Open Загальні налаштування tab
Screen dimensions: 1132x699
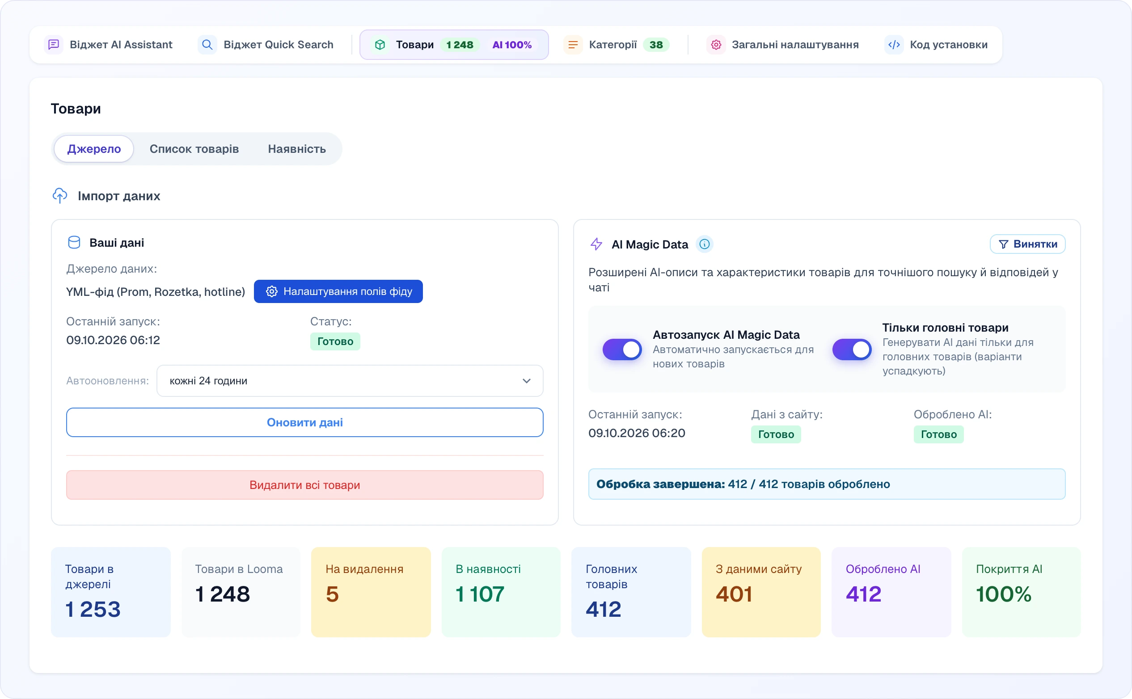pyautogui.click(x=782, y=45)
